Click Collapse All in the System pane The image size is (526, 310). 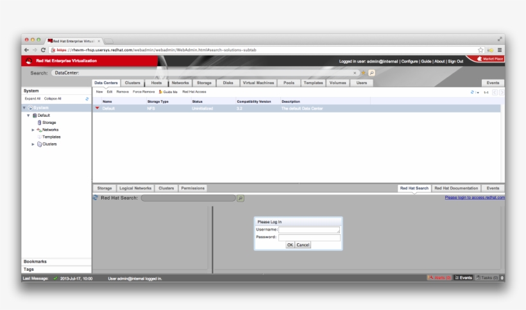pos(53,99)
